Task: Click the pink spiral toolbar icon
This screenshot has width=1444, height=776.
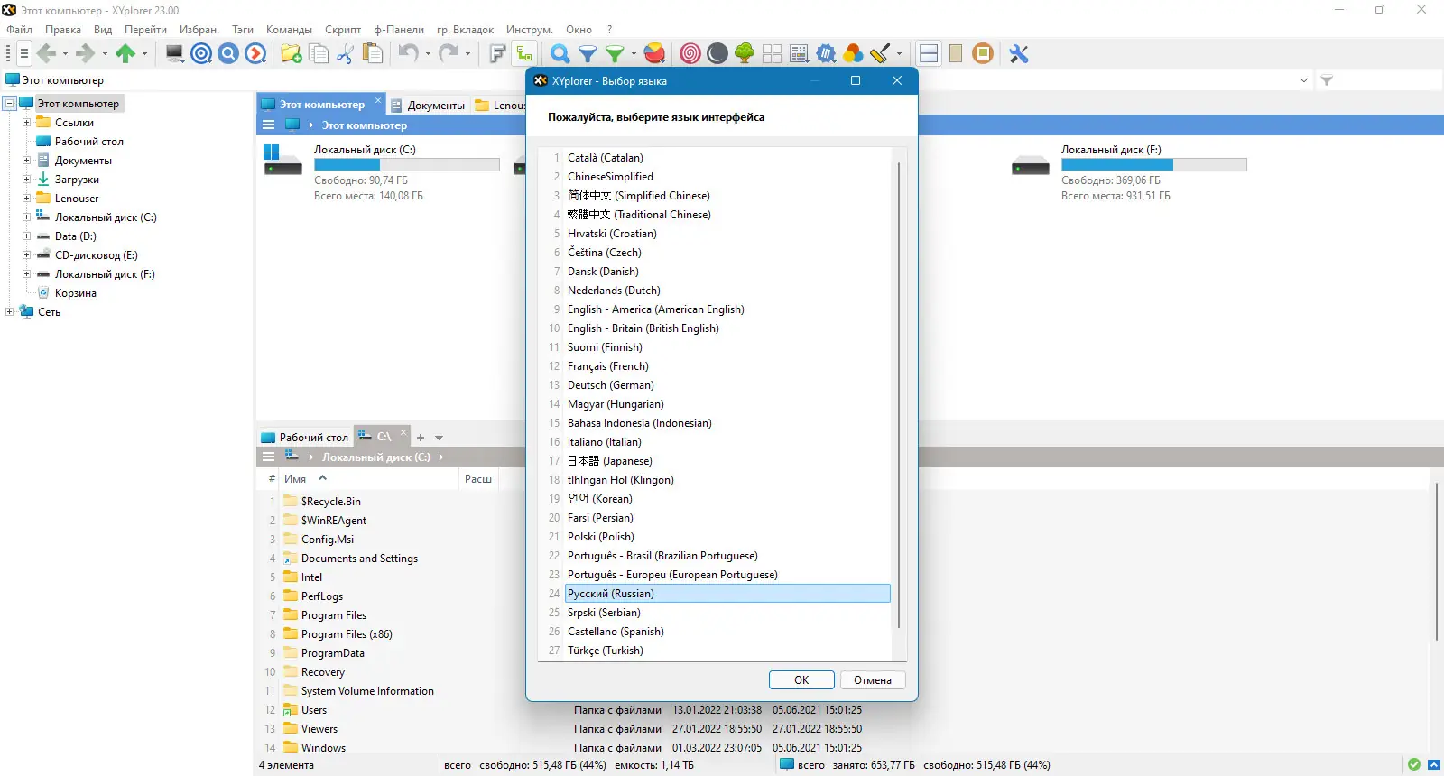Action: (690, 54)
